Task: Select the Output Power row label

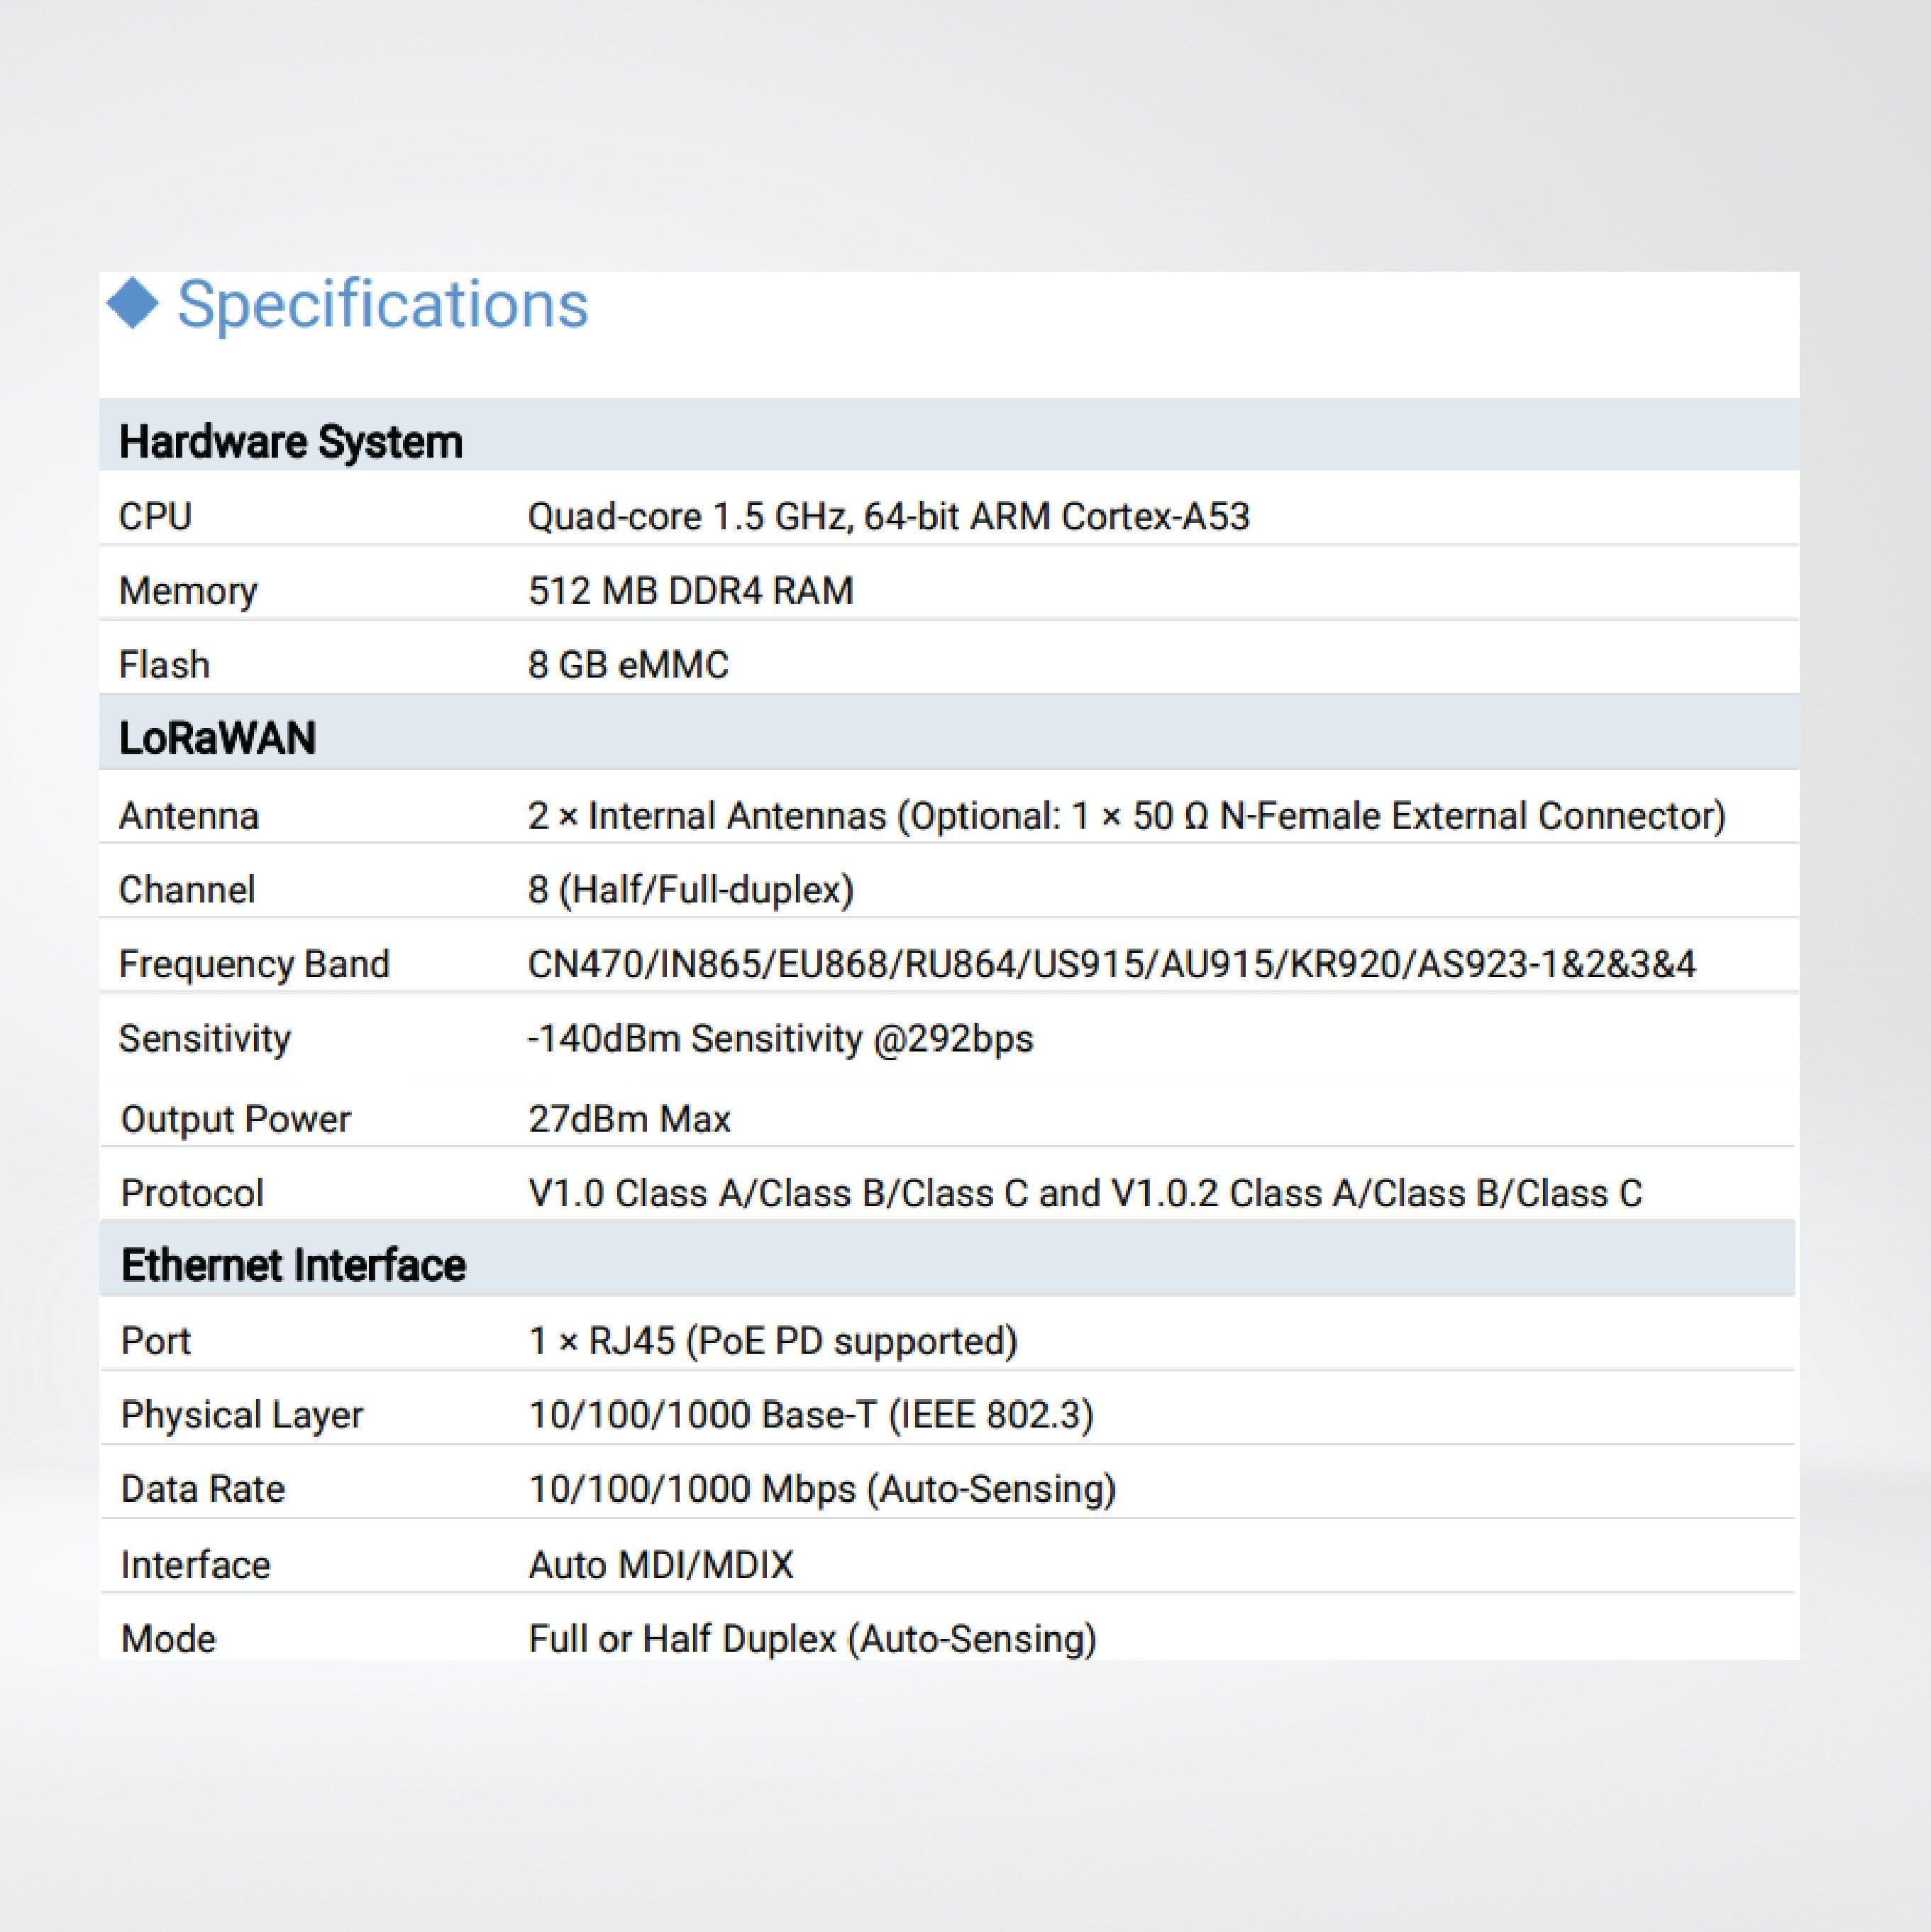Action: [x=235, y=1118]
